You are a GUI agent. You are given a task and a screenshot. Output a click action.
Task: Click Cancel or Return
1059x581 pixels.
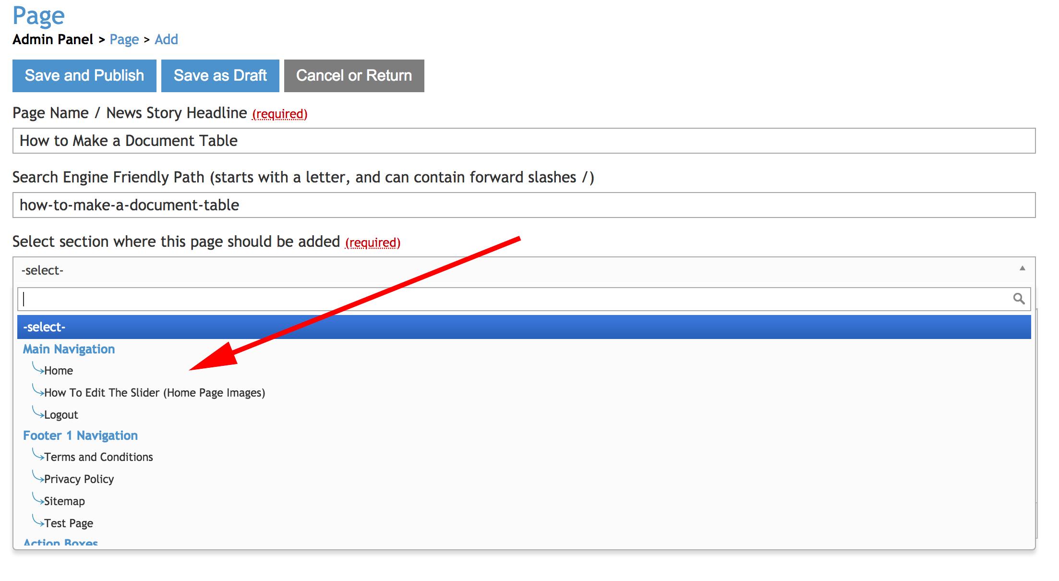click(354, 75)
